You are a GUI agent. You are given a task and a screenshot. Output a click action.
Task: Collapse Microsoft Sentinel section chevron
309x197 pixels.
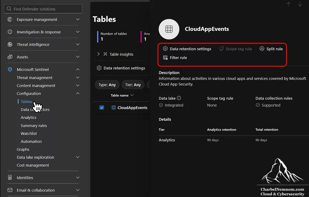[x=78, y=70]
